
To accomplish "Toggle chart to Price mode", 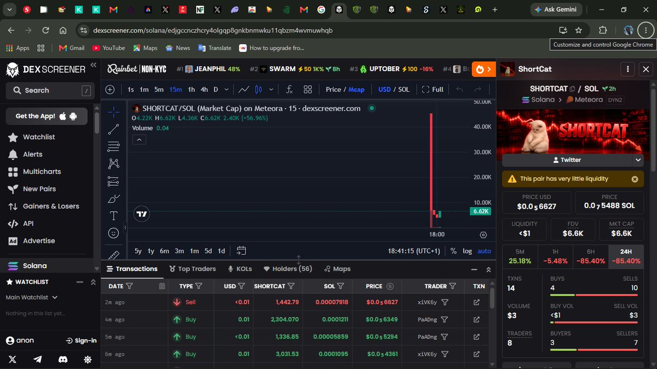I will tap(333, 89).
